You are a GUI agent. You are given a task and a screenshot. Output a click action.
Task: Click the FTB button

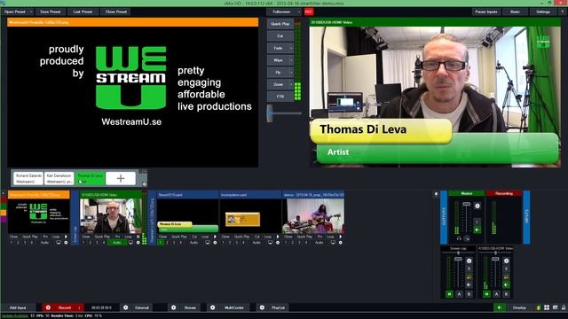point(280,97)
